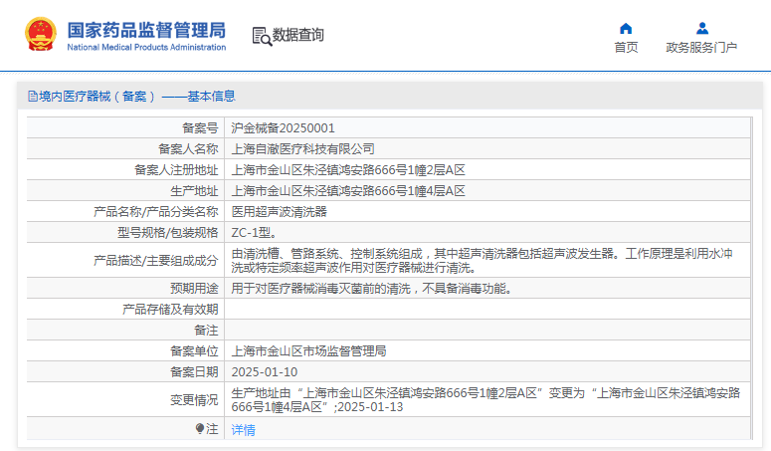Click the document icon beside 境内医疗器械
Viewport: 771px width, 451px height.
pyautogui.click(x=32, y=97)
